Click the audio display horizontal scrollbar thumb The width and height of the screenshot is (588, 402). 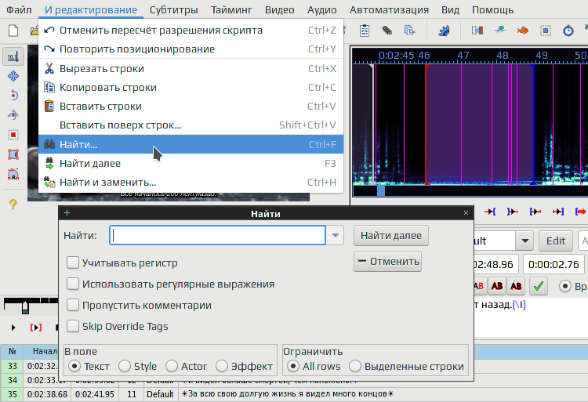(380, 190)
